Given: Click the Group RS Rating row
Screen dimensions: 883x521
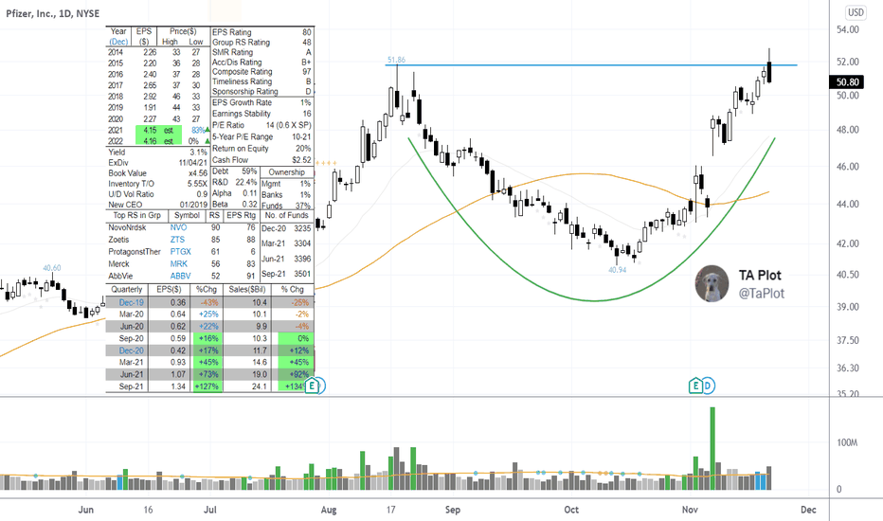Looking at the screenshot, I should coord(261,43).
